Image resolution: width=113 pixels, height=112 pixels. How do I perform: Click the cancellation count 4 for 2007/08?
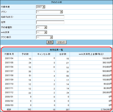54,76
